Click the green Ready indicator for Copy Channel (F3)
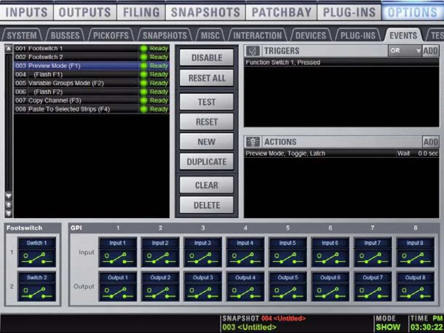The image size is (444, 333). 144,101
